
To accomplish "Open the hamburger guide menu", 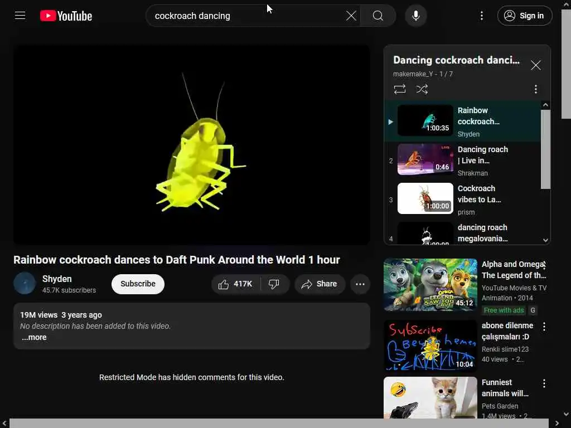I will pyautogui.click(x=20, y=16).
